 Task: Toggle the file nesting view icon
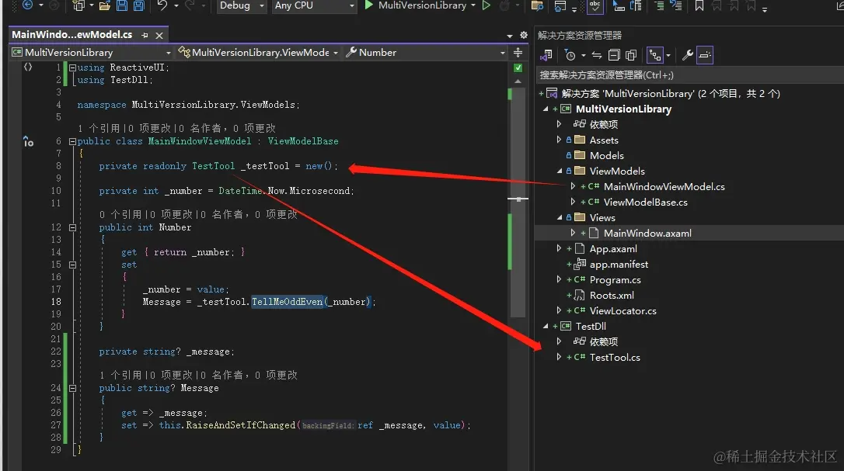tap(655, 55)
